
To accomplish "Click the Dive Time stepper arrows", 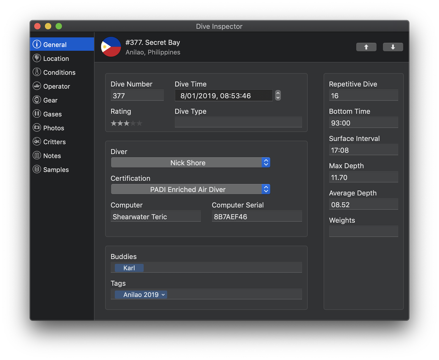I will click(278, 95).
